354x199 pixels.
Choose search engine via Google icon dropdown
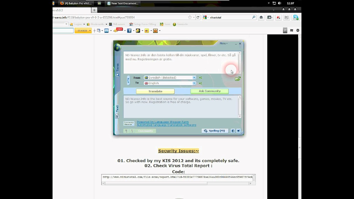205,17
